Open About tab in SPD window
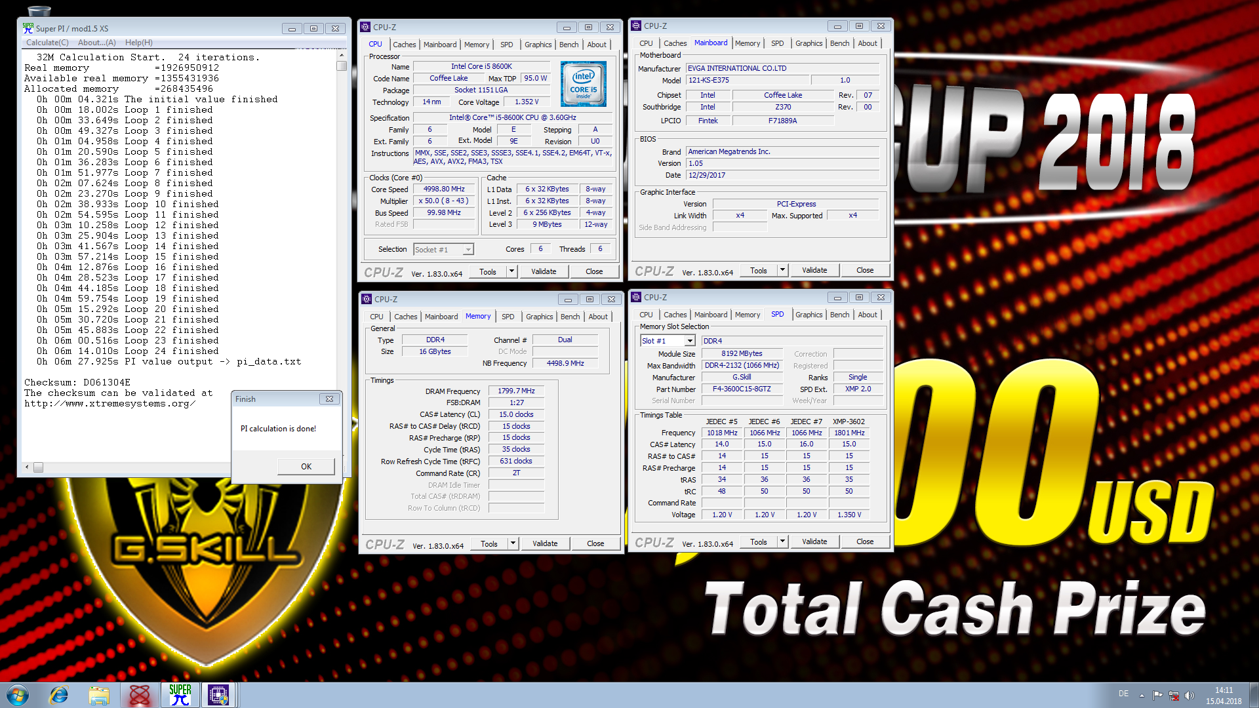The width and height of the screenshot is (1259, 708). (x=867, y=315)
